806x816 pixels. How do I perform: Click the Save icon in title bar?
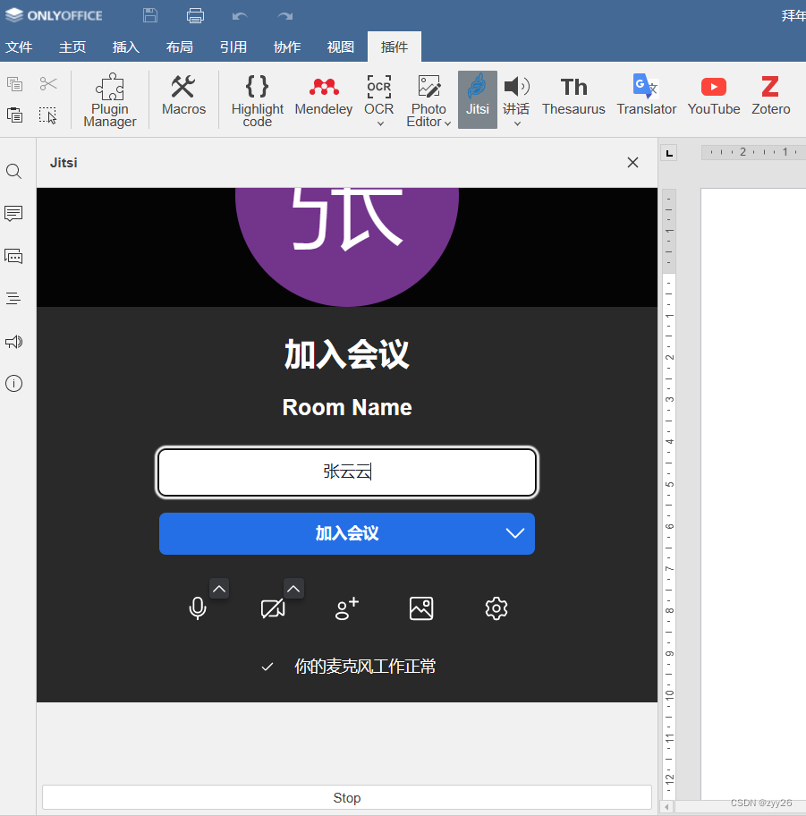pos(150,15)
